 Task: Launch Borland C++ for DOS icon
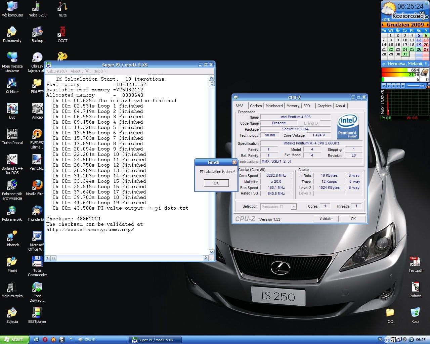12,165
